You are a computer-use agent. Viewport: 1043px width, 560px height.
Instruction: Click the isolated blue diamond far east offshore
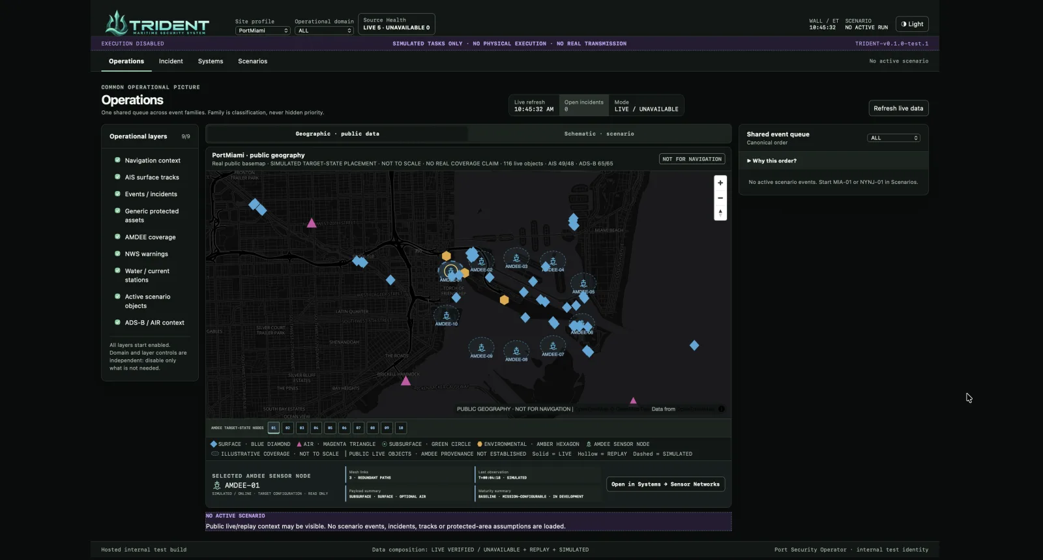click(x=694, y=346)
